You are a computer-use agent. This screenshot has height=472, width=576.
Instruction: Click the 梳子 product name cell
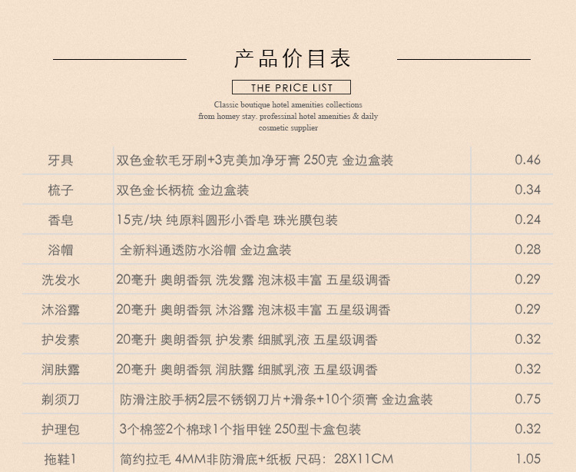coord(61,190)
